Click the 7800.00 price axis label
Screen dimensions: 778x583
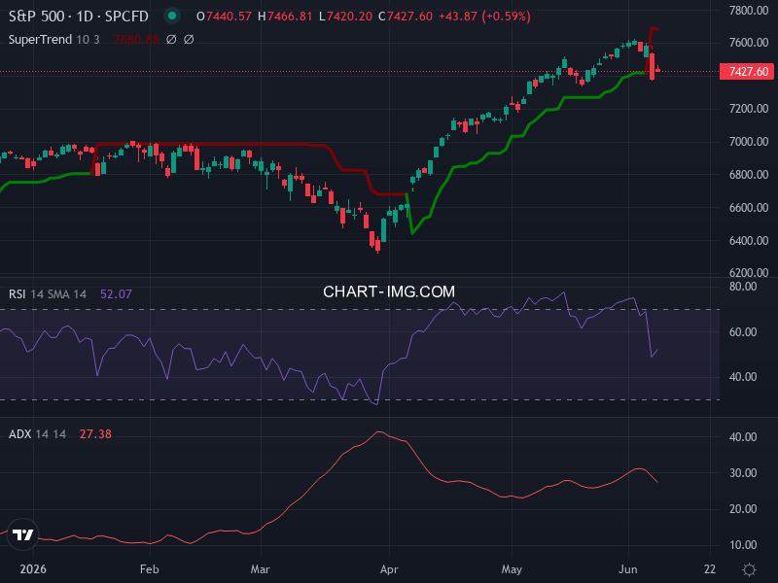click(x=749, y=10)
